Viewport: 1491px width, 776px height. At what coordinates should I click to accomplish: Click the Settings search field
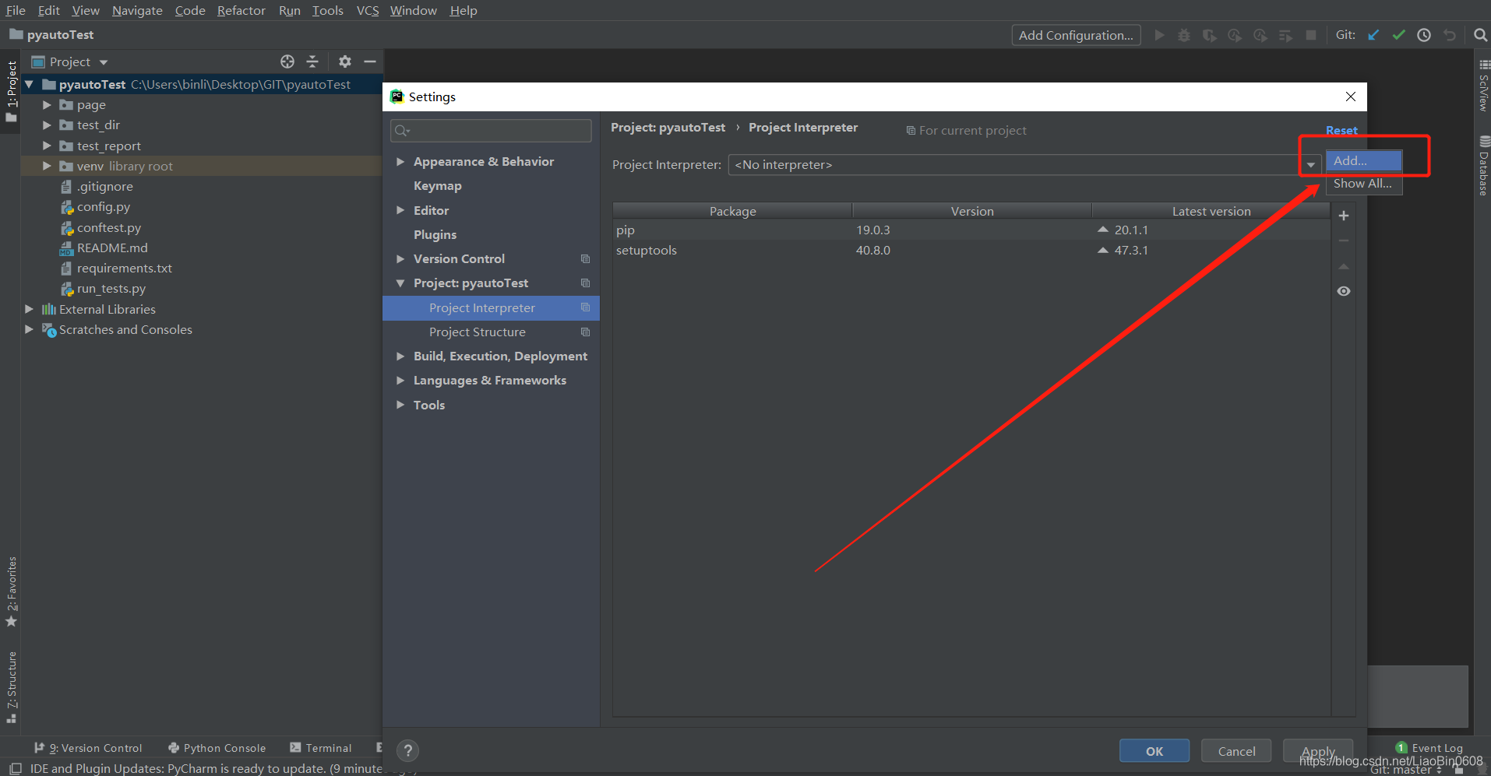pos(491,130)
